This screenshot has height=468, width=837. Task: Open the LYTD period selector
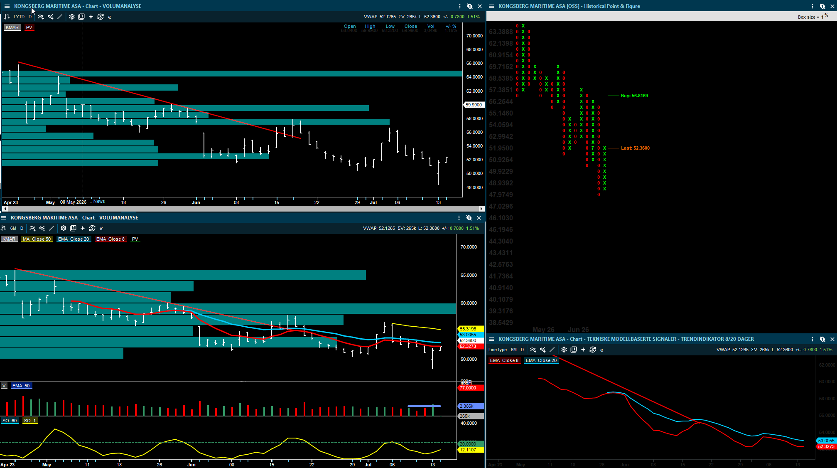19,17
